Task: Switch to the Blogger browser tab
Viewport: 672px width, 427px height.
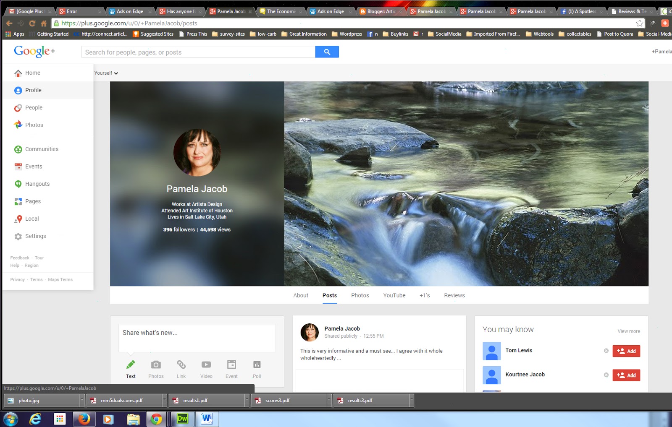Action: pos(381,11)
